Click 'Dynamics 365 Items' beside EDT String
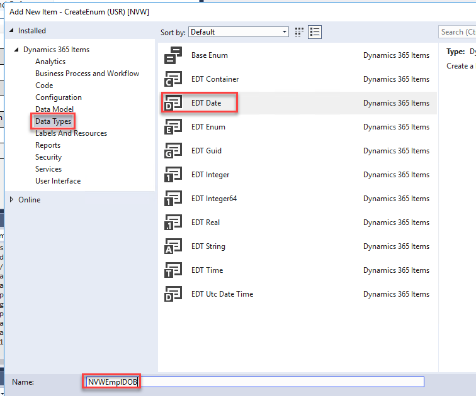The width and height of the screenshot is (476, 396). [x=396, y=246]
